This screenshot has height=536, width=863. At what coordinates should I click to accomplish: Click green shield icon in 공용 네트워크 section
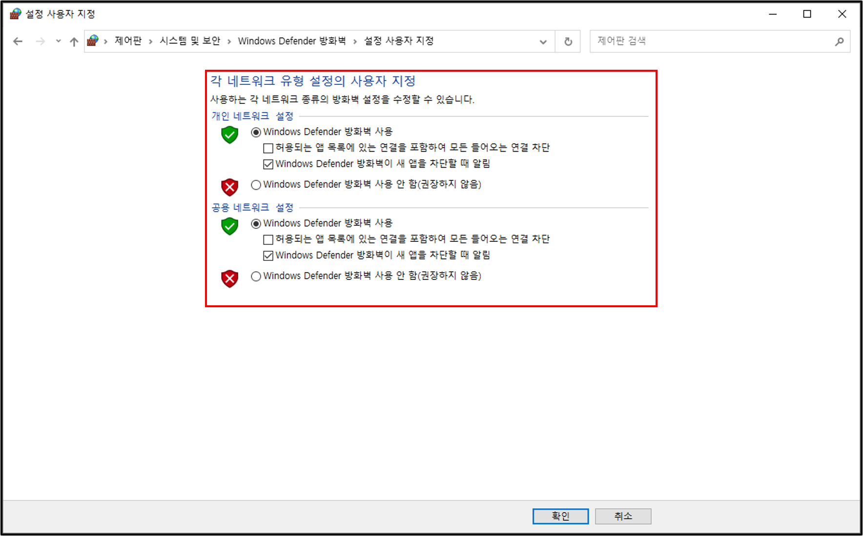point(229,226)
